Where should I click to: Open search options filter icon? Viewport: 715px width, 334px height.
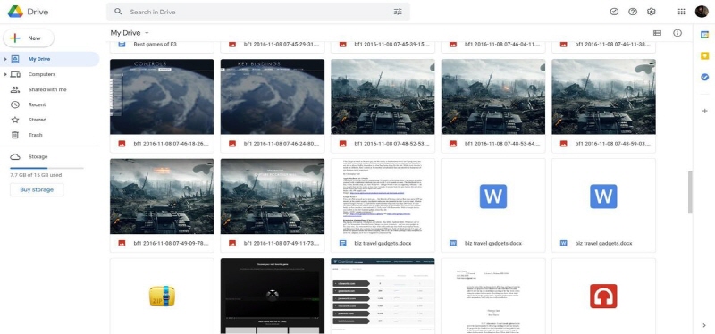(398, 12)
